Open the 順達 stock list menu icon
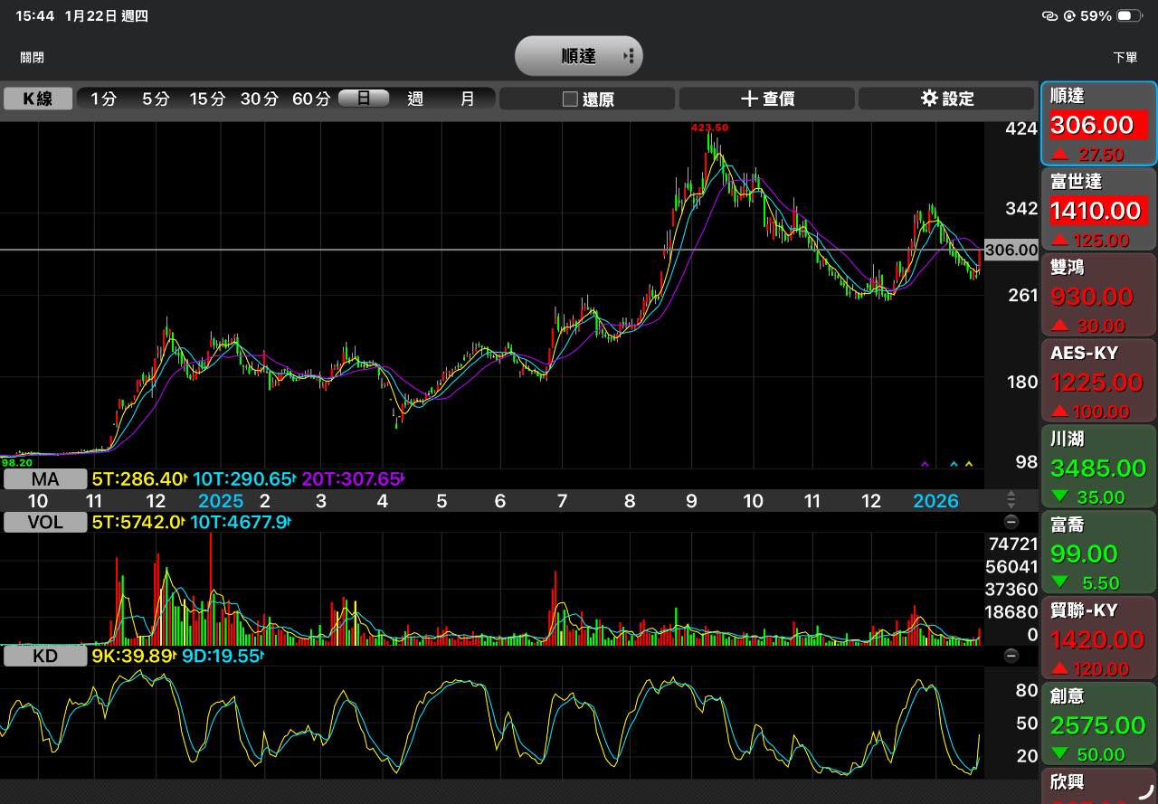The width and height of the screenshot is (1158, 804). coord(629,56)
